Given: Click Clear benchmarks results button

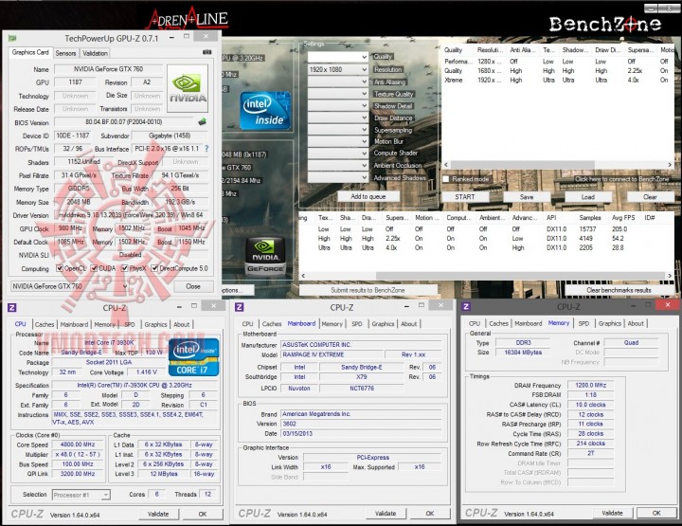Looking at the screenshot, I should [619, 290].
